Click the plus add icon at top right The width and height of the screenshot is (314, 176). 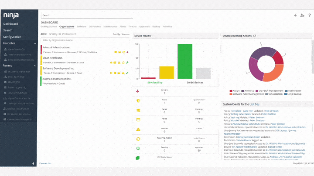pyautogui.click(x=295, y=15)
